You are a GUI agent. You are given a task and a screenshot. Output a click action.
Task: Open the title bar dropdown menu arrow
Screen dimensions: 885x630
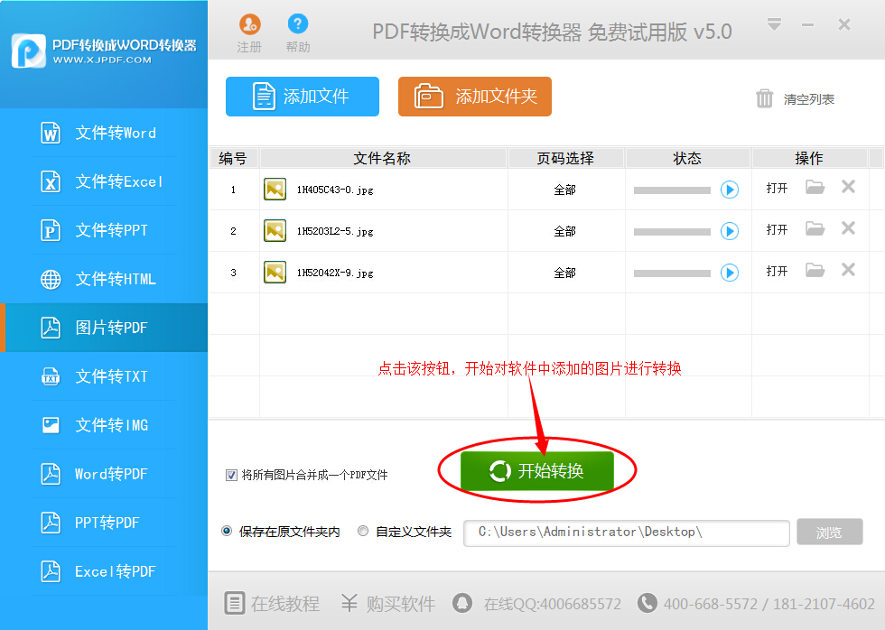(x=775, y=24)
